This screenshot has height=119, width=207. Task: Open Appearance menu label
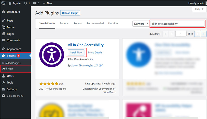[x=14, y=49]
